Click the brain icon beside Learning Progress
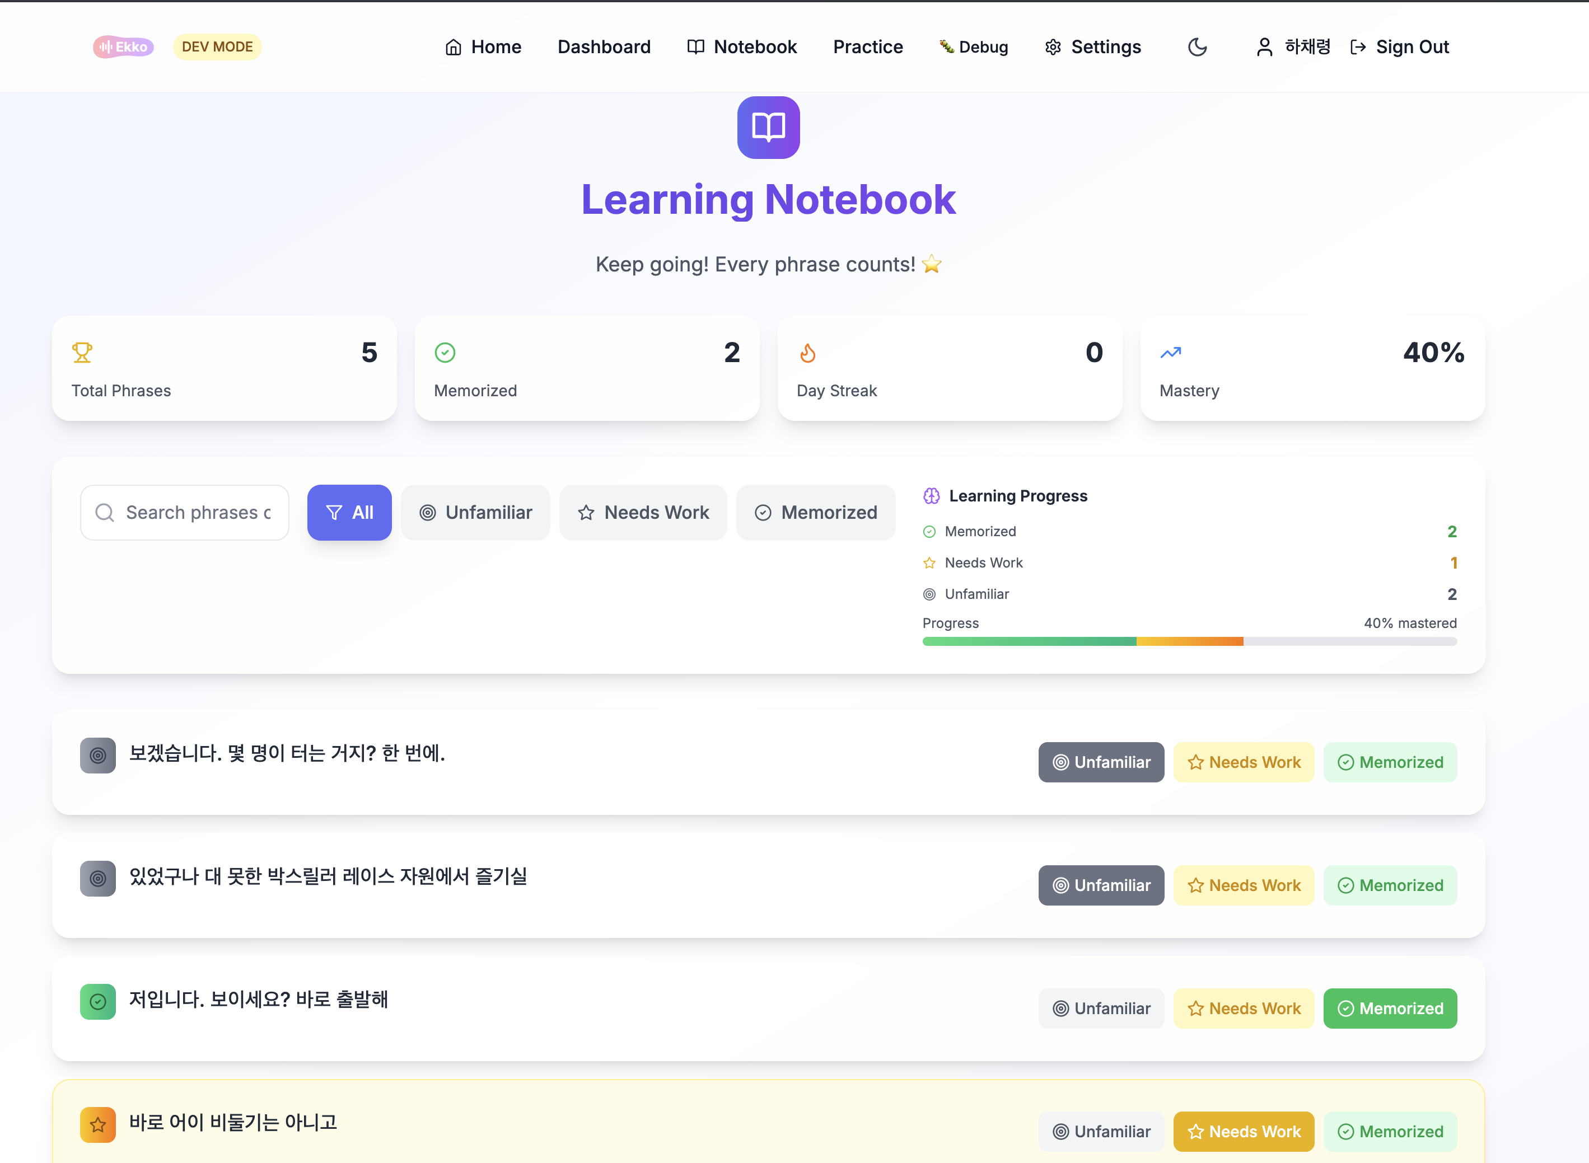Image resolution: width=1589 pixels, height=1163 pixels. [x=931, y=496]
